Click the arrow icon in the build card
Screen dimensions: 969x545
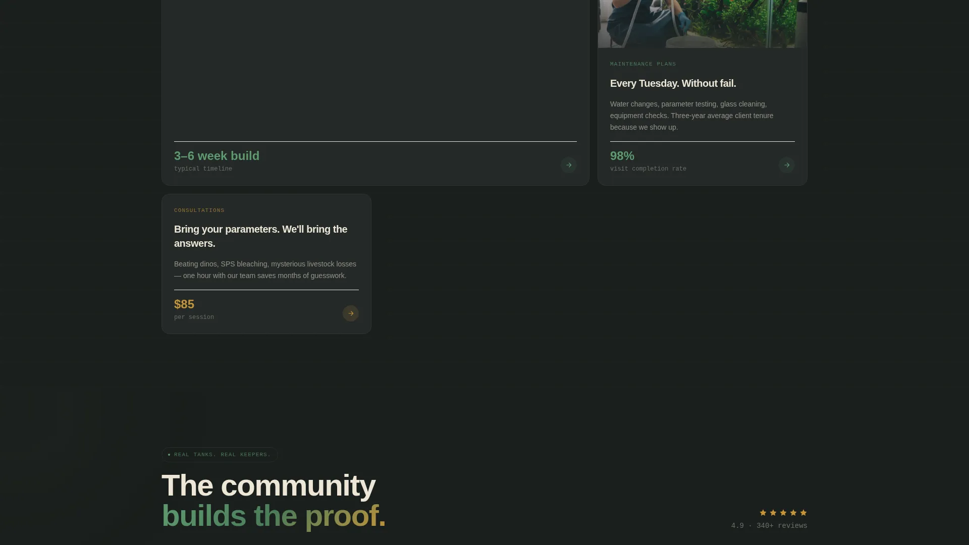[x=568, y=165]
